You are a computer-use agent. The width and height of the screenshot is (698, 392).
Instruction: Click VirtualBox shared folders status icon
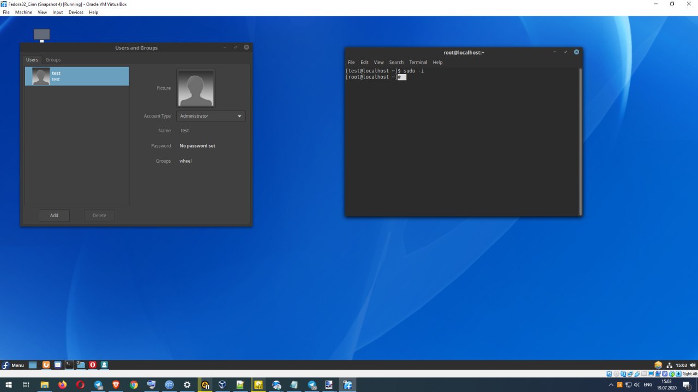click(644, 373)
